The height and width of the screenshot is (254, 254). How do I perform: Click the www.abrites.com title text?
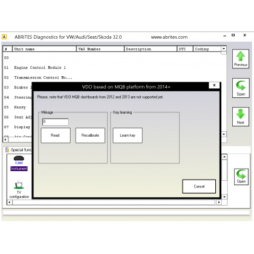tap(169, 37)
